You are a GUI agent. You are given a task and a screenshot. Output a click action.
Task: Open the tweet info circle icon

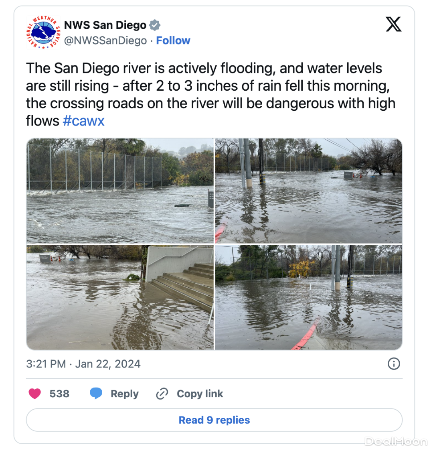[x=394, y=364]
